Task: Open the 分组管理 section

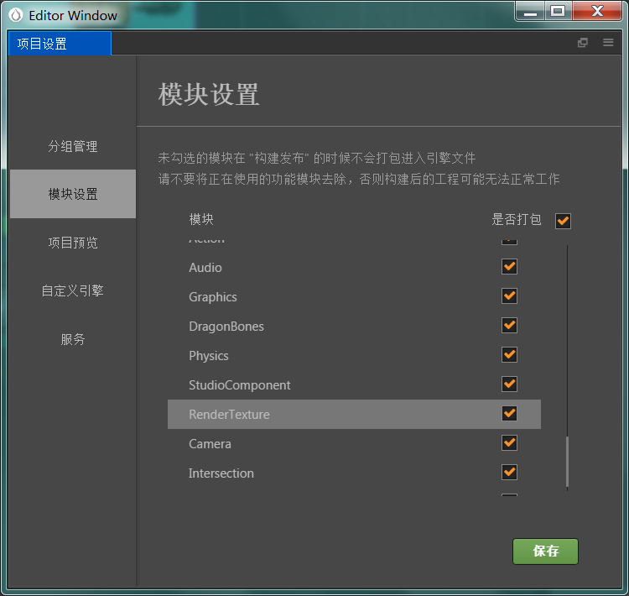Action: (x=73, y=146)
